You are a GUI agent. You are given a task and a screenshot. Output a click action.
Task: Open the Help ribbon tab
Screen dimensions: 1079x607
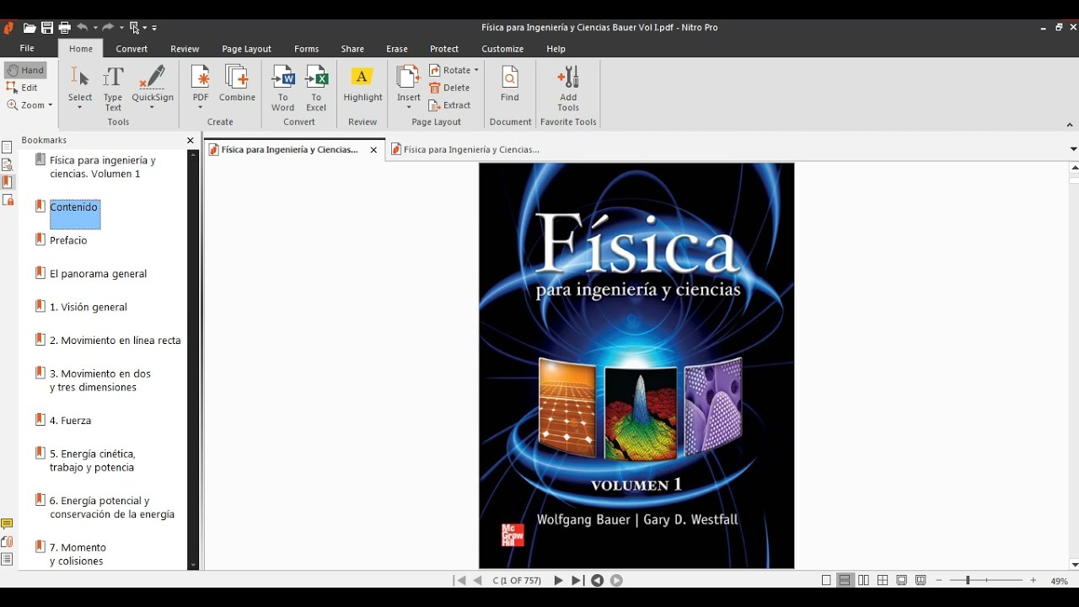point(556,49)
